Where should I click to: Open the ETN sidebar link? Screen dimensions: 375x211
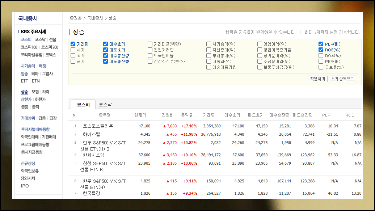pyautogui.click(x=35, y=81)
